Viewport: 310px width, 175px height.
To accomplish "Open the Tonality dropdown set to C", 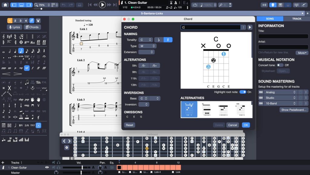I will point(146,40).
